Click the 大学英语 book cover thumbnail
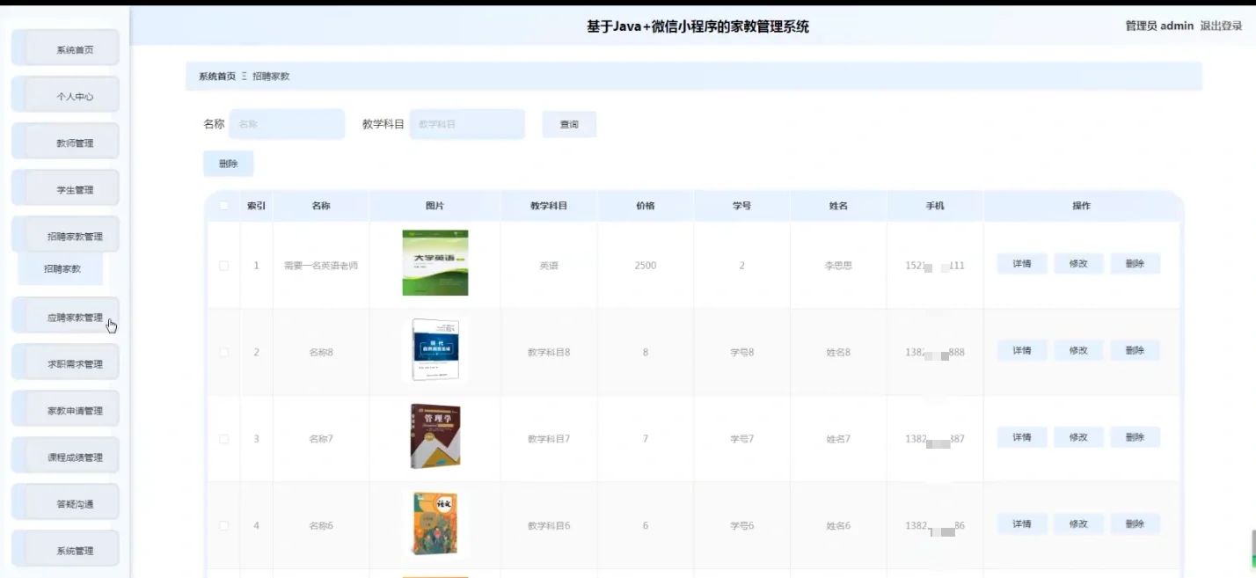1256x578 pixels. coord(434,263)
